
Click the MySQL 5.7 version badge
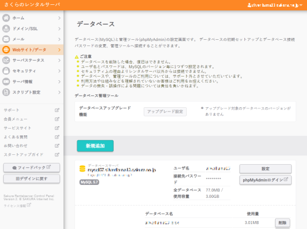point(89,182)
